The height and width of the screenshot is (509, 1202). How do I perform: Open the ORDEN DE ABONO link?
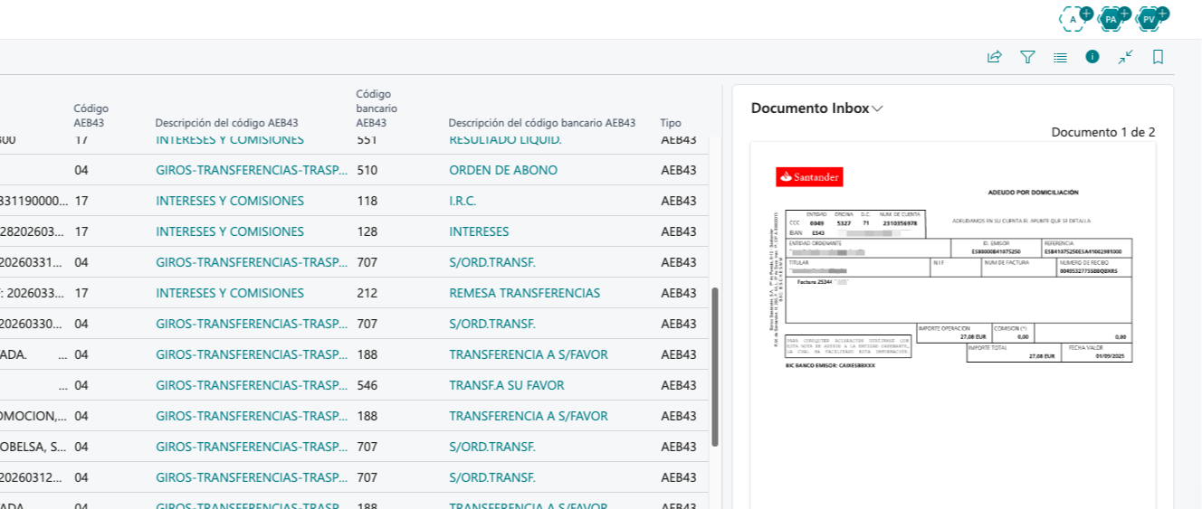(x=503, y=170)
